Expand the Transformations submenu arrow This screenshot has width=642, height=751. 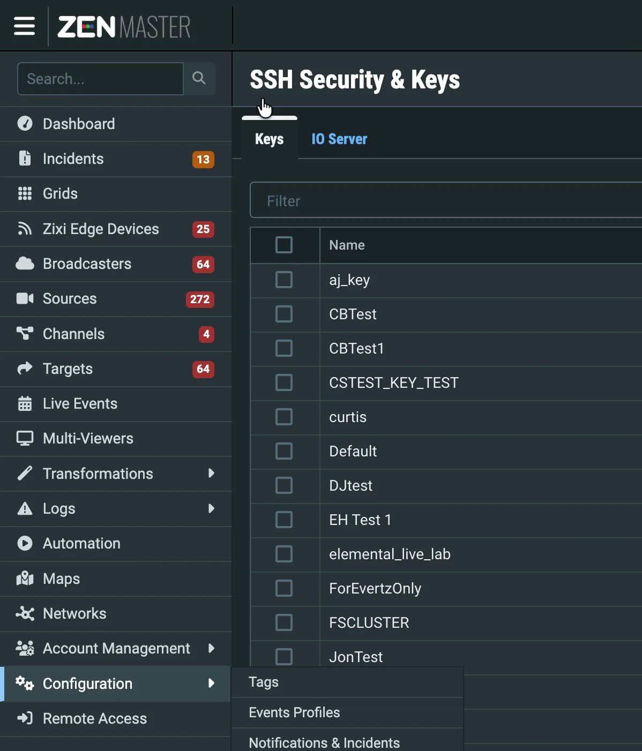211,473
